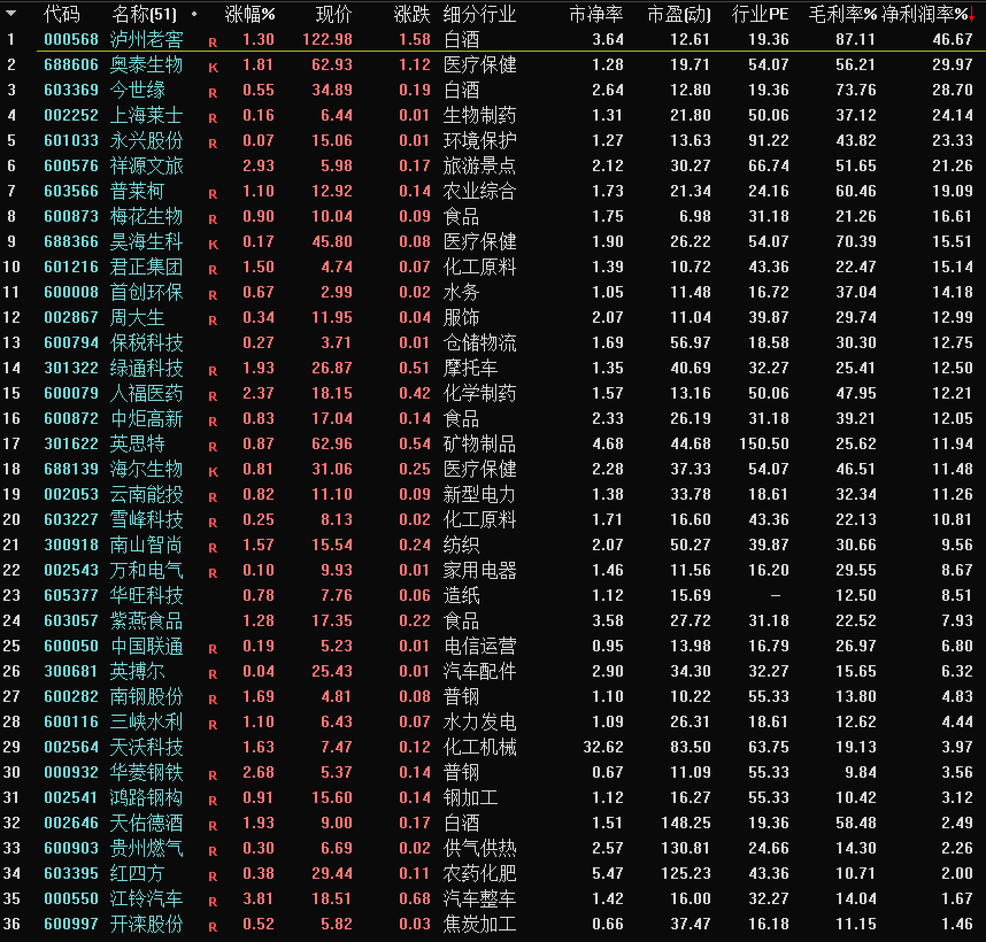Select the stock name 紫燕食品

[147, 620]
